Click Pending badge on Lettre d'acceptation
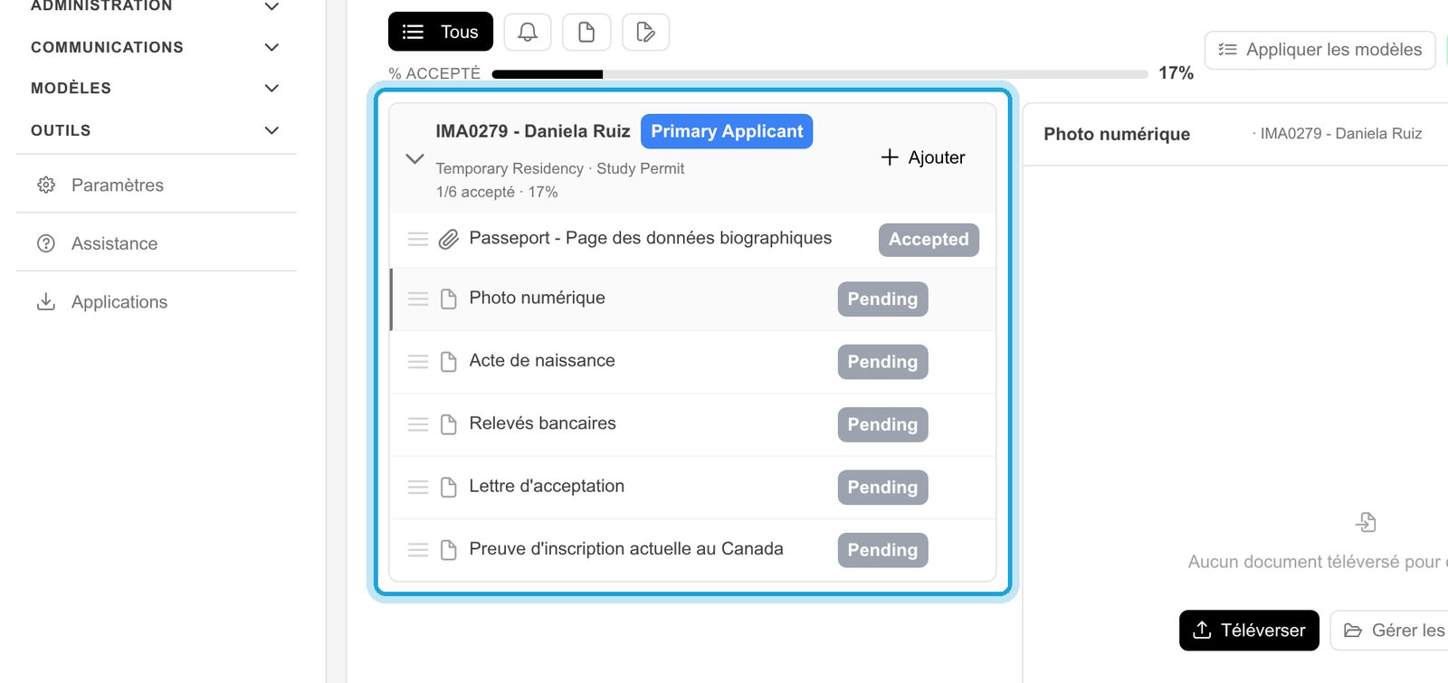Screen dimensions: 1448x683 tap(882, 487)
